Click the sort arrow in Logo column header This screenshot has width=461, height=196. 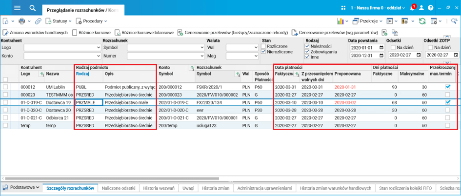[x=41, y=75]
